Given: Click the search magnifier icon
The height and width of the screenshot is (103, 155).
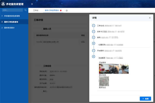Looking at the screenshot, I should point(26,10).
